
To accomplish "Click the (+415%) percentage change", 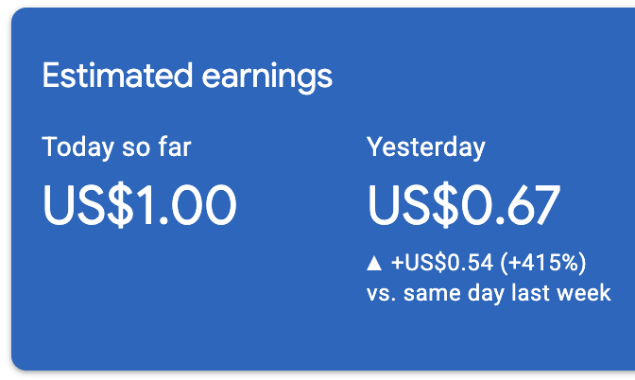I will [544, 262].
